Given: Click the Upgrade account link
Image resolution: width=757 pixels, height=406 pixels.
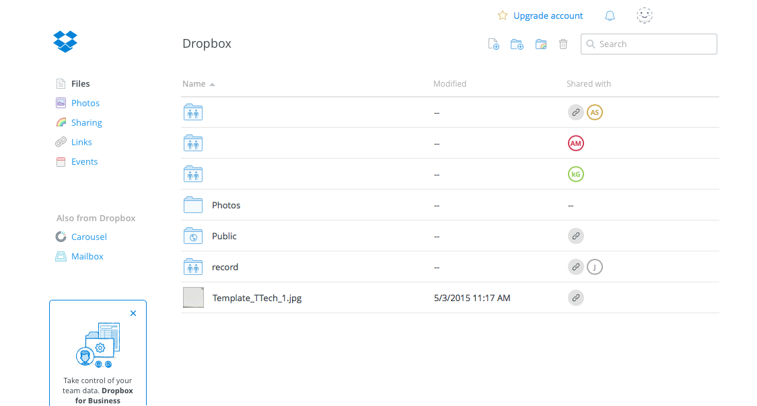Looking at the screenshot, I should 548,15.
